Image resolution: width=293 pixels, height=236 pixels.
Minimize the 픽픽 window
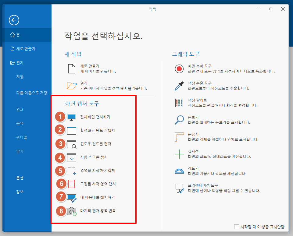pyautogui.click(x=259, y=9)
